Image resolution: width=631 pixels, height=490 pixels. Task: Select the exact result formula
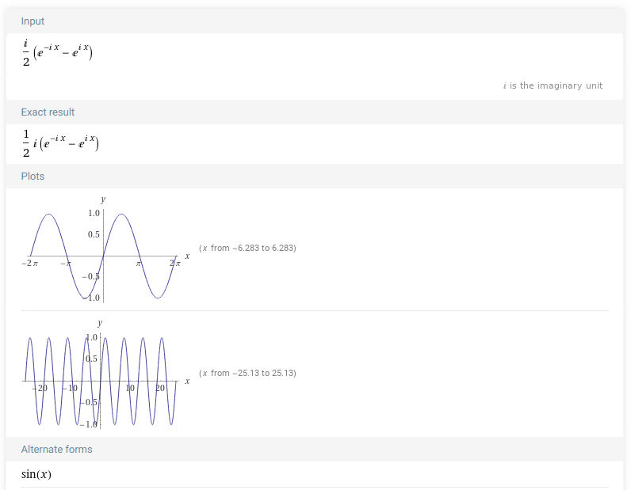(x=60, y=142)
